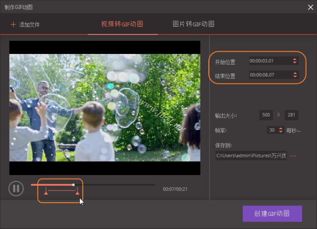Edit end position field 00:00:08.07

coord(270,75)
